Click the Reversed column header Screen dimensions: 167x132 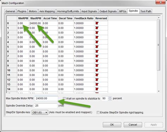(x=101, y=18)
